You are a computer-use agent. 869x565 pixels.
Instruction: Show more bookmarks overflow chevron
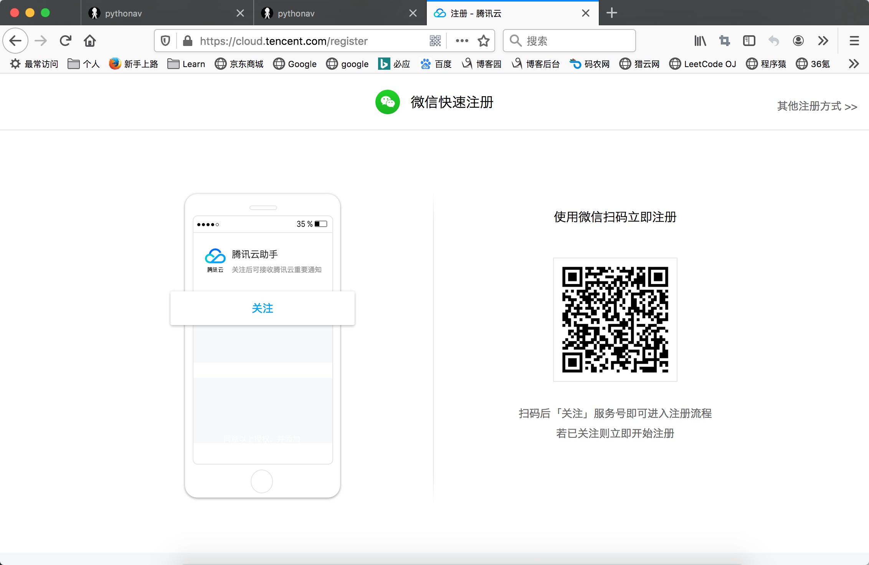pyautogui.click(x=854, y=64)
